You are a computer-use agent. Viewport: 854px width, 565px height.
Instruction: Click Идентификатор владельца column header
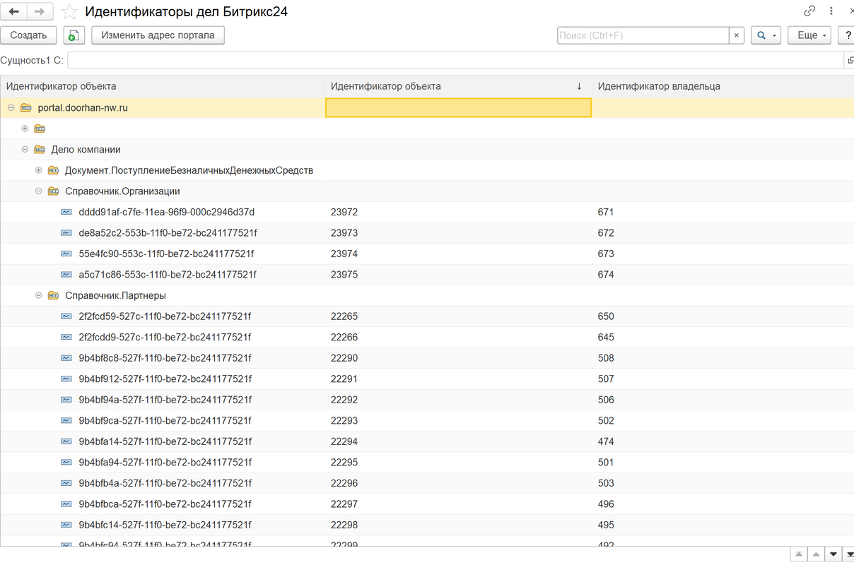coord(723,86)
